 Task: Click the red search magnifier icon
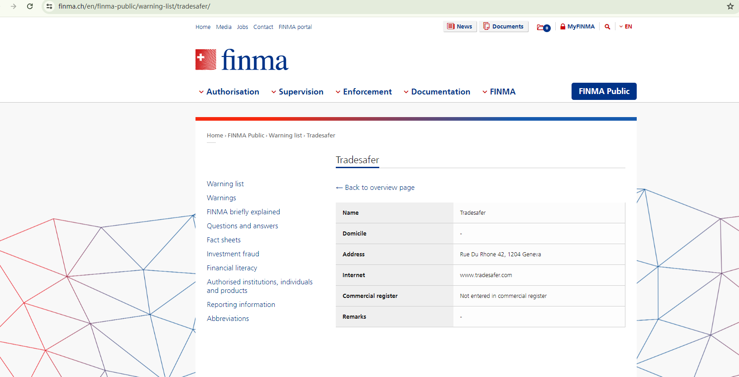pyautogui.click(x=607, y=27)
